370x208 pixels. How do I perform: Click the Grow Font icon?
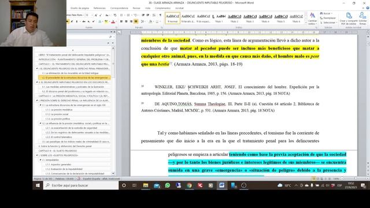click(96, 15)
